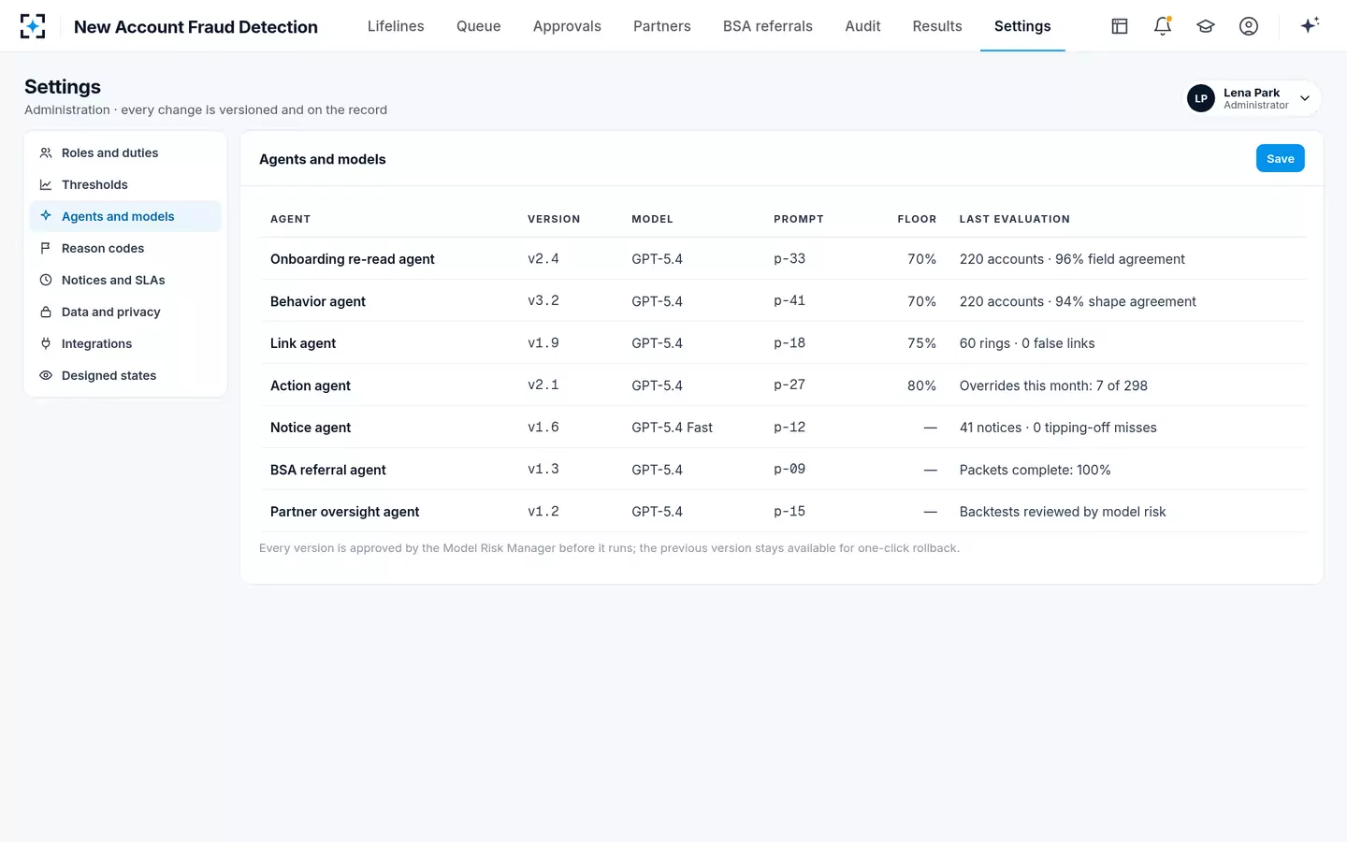
Task: Click the app logo icon
Action: point(33,26)
